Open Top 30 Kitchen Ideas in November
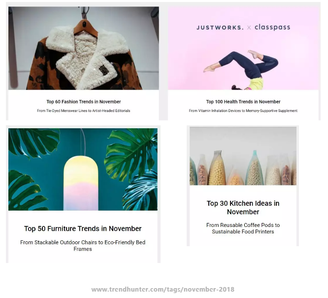 pos(243,208)
